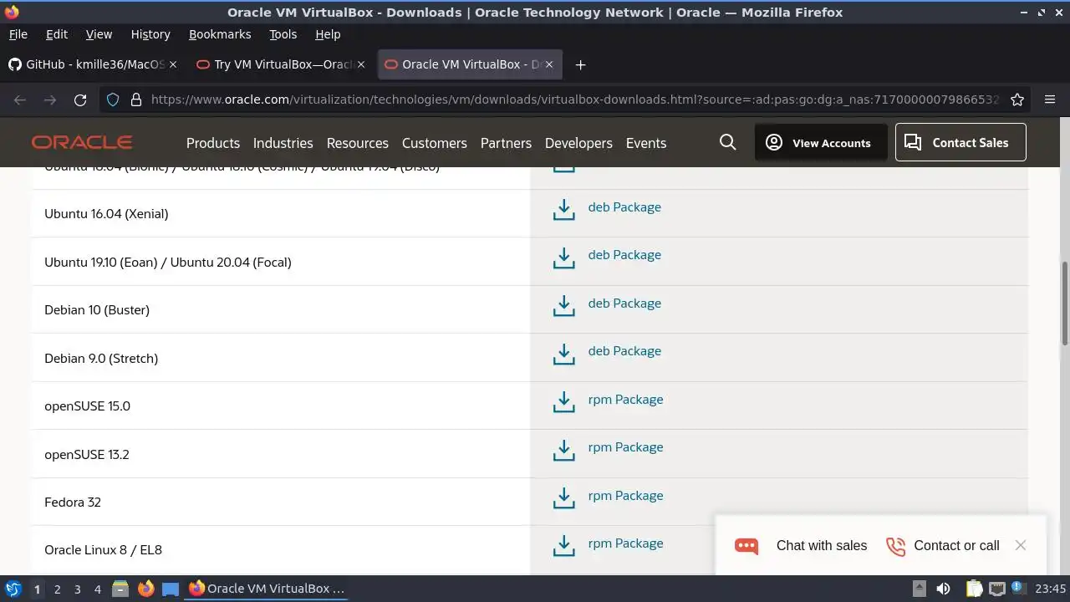Click the red chat bubble icon
The height and width of the screenshot is (602, 1070).
click(746, 546)
